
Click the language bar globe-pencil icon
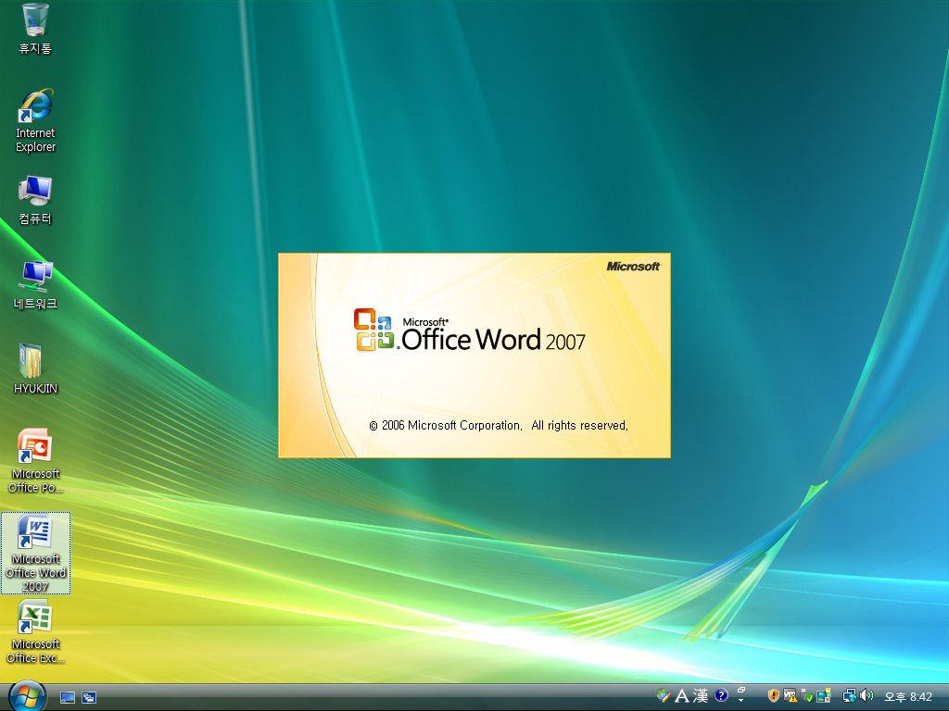[664, 696]
